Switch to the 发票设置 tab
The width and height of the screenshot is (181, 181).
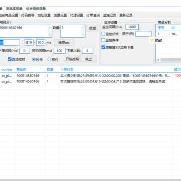[x=60, y=15]
